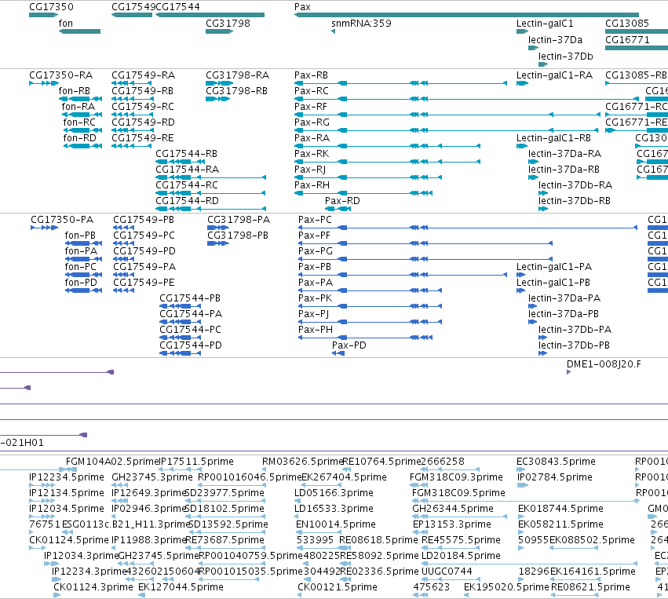Click the CG13085 gene label

pyautogui.click(x=627, y=24)
